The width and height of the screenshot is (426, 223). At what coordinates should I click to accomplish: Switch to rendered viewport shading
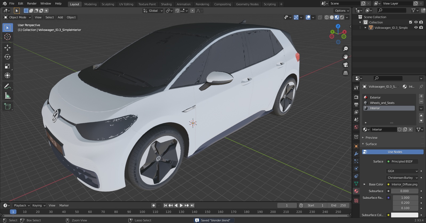click(x=342, y=17)
